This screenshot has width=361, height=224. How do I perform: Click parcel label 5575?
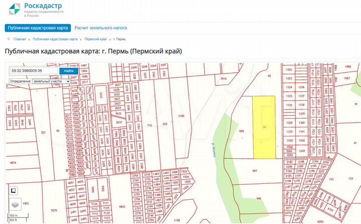[54, 210]
